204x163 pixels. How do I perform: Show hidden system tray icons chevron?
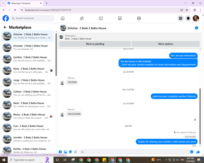(166, 160)
